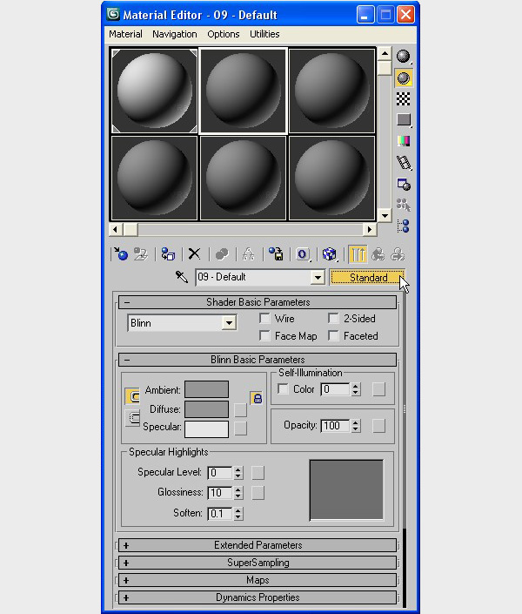Click the Sample Type sphere icon
This screenshot has width=522, height=614.
[x=403, y=57]
